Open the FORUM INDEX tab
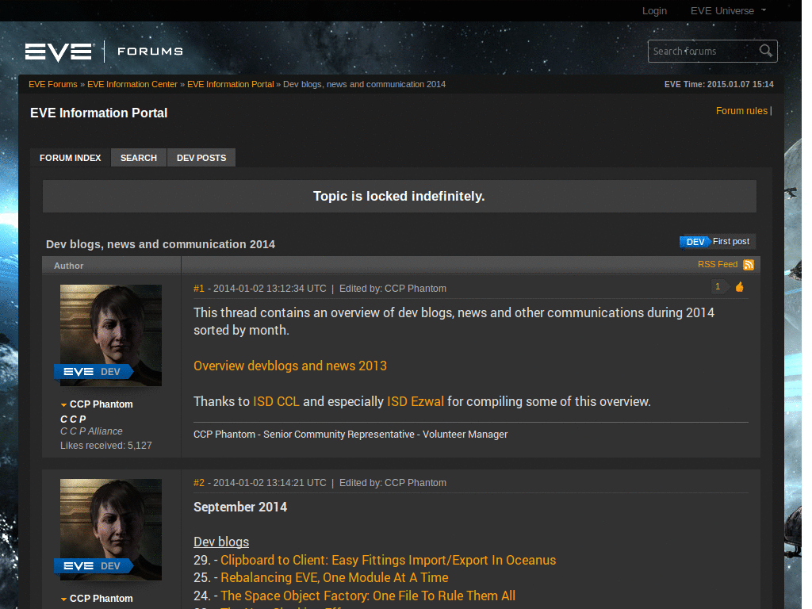 point(70,157)
